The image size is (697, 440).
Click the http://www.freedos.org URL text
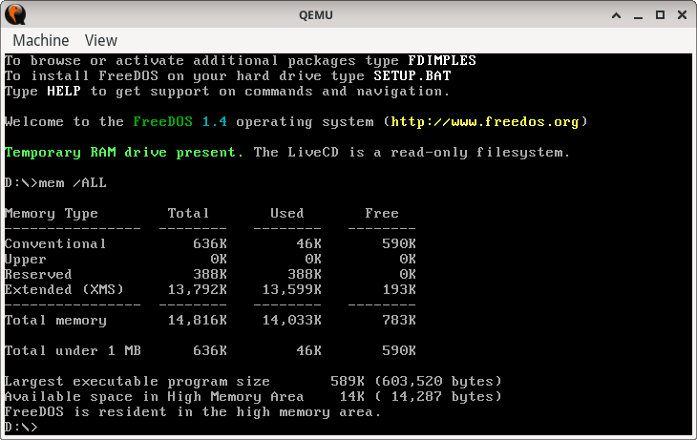point(485,122)
